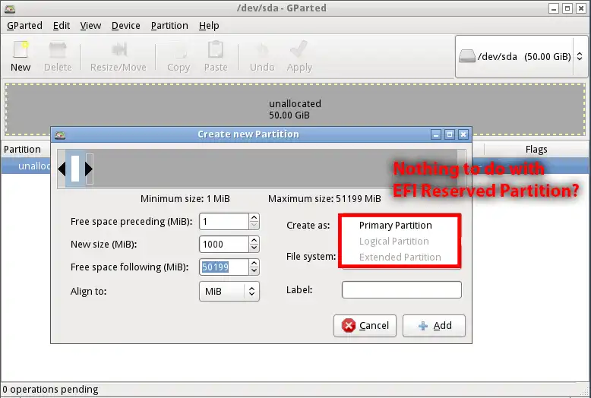The width and height of the screenshot is (591, 398).
Task: Click the Free space preceding input field
Action: pyautogui.click(x=224, y=222)
